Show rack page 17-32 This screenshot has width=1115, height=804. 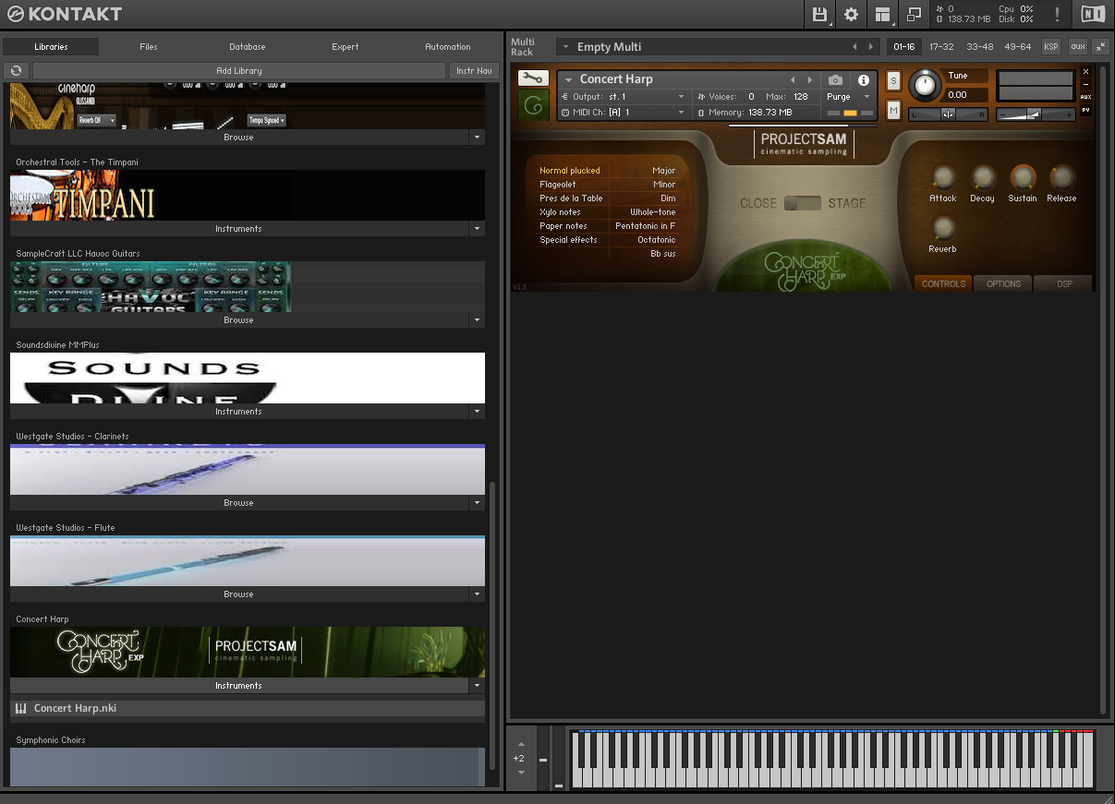(941, 46)
